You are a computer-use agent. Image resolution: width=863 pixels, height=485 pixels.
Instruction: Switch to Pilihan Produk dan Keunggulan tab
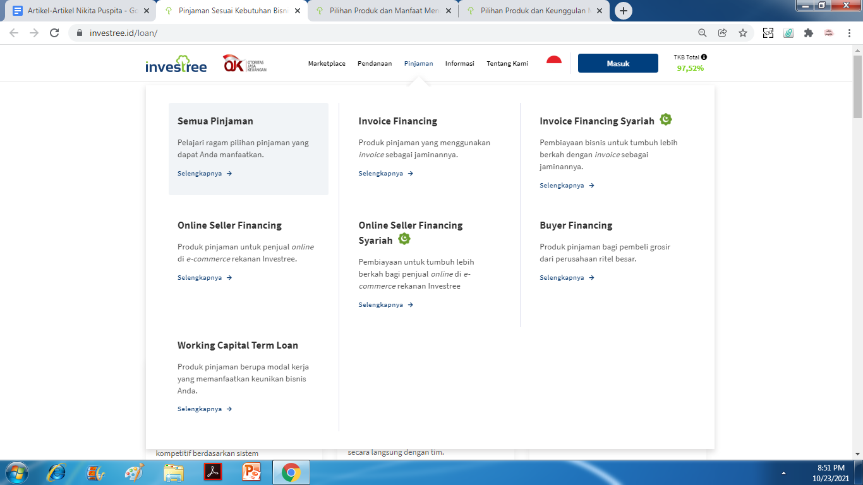click(x=534, y=11)
